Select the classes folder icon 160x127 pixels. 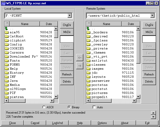tap(89, 65)
